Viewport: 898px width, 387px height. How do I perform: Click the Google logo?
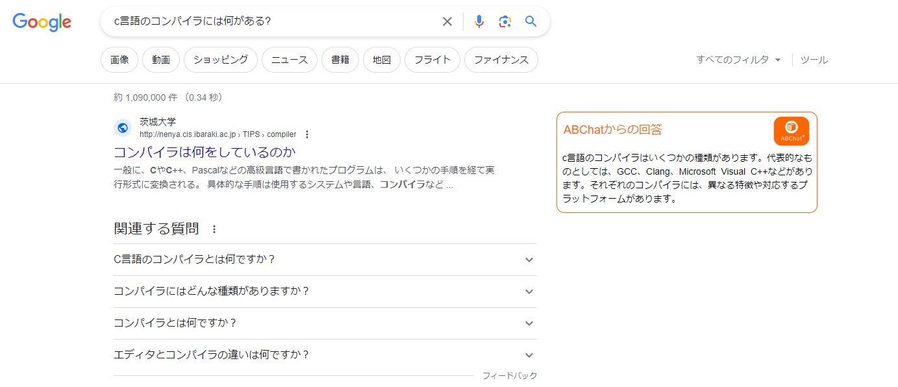(x=42, y=22)
